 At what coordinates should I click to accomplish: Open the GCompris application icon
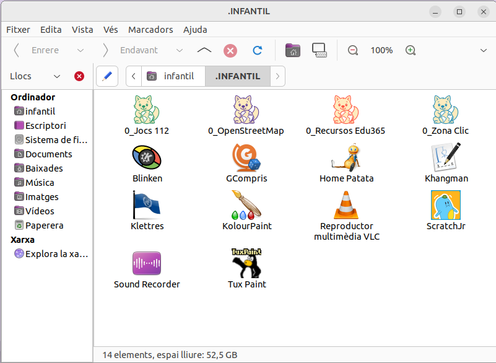246,158
